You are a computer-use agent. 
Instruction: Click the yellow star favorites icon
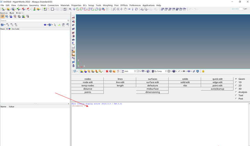coord(203,71)
